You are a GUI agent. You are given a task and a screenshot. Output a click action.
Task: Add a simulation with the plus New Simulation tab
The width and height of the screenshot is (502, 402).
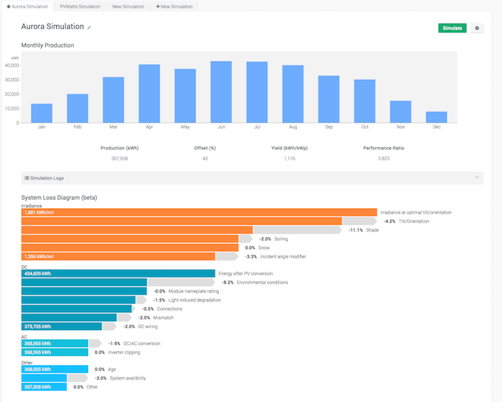pyautogui.click(x=174, y=6)
